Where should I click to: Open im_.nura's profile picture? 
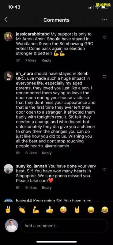(x=9, y=76)
